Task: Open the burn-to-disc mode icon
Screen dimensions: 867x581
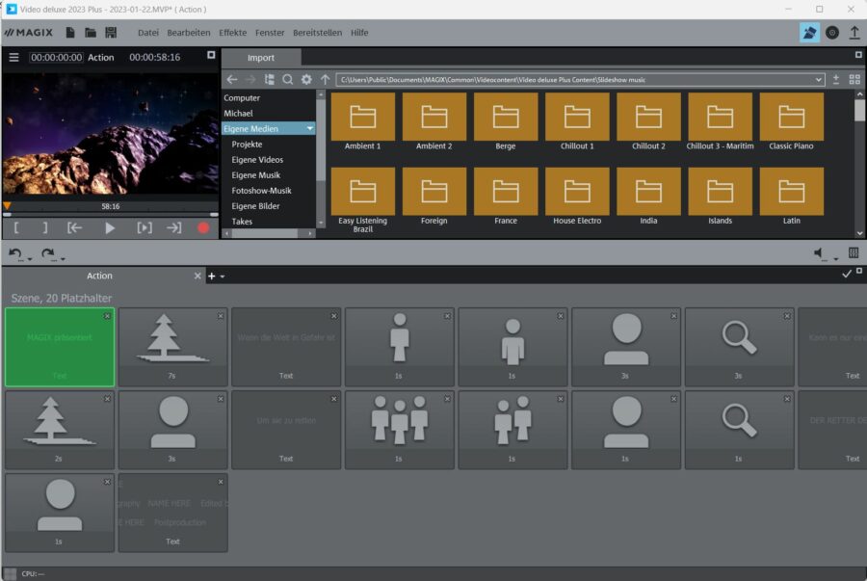Action: [x=832, y=32]
